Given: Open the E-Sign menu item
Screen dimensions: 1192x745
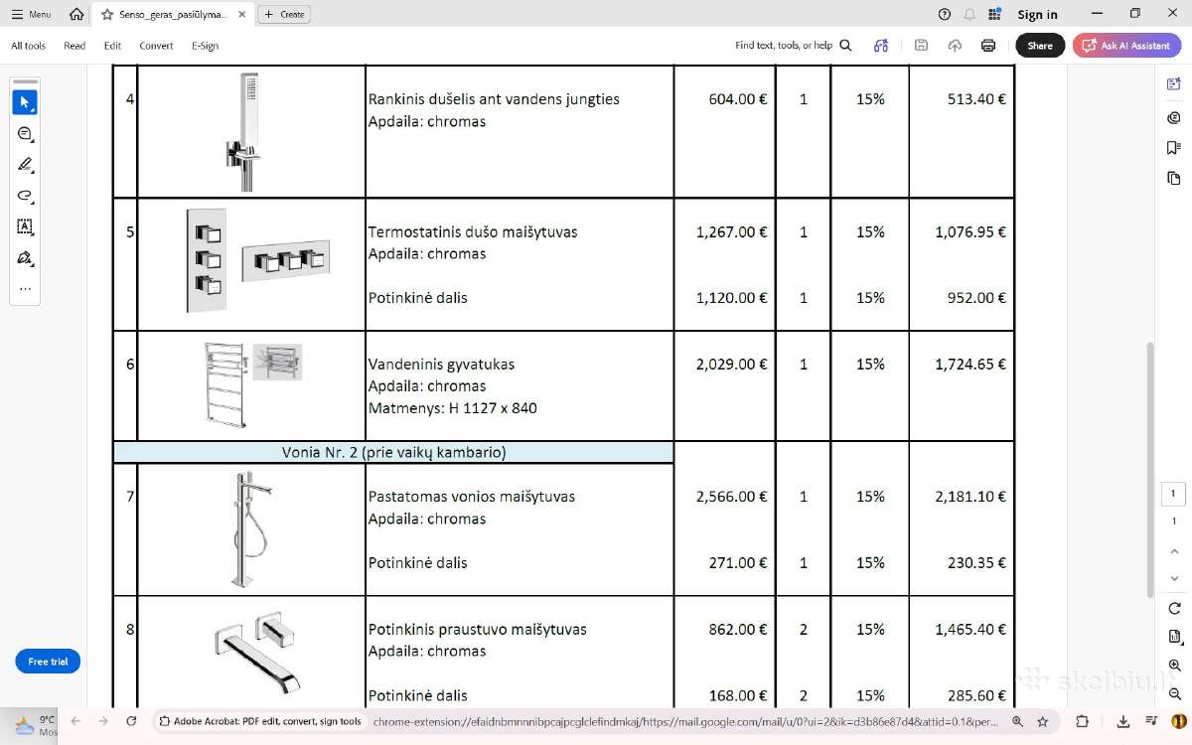Looking at the screenshot, I should [205, 46].
